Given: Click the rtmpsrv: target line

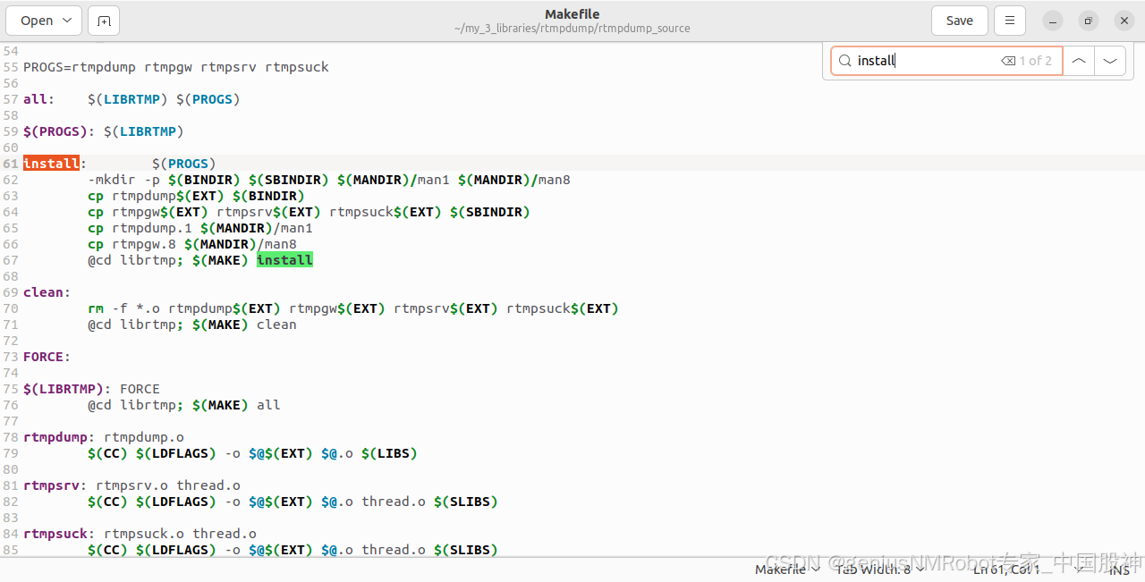Looking at the screenshot, I should click(x=131, y=485).
